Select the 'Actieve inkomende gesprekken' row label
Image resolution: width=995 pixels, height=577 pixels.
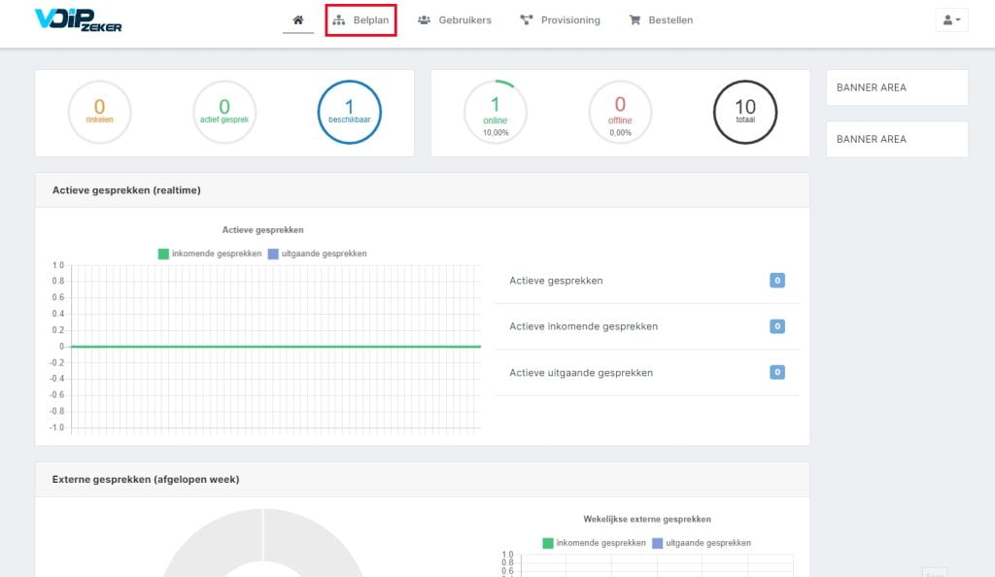click(x=584, y=326)
